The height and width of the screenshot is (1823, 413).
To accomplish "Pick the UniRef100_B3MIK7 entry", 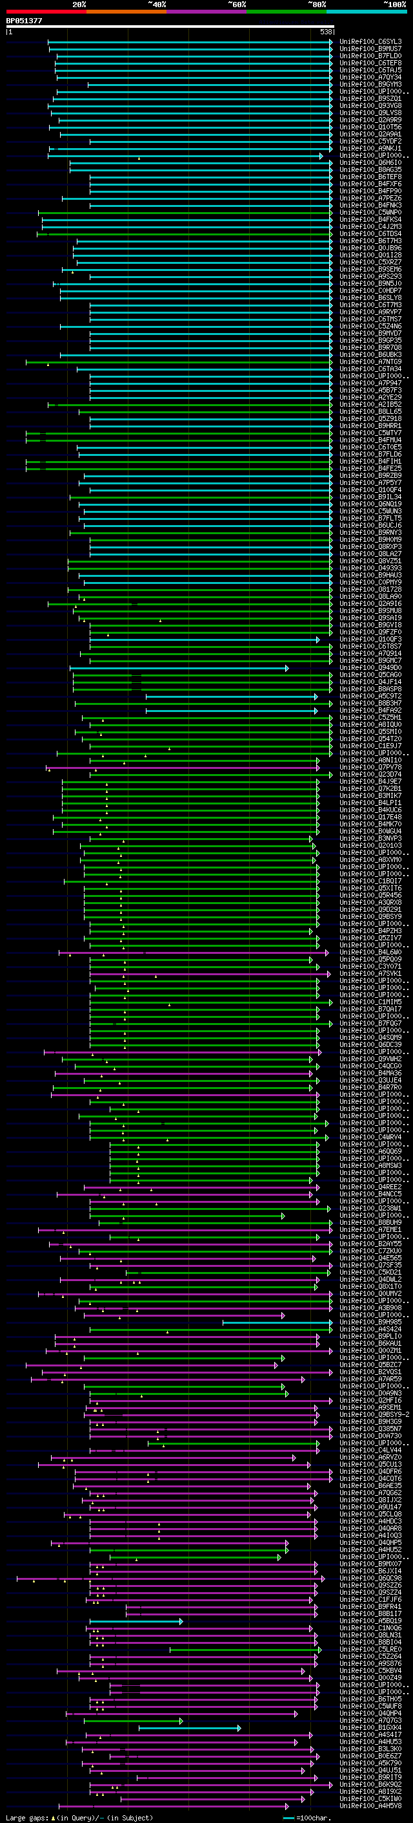I will [370, 796].
